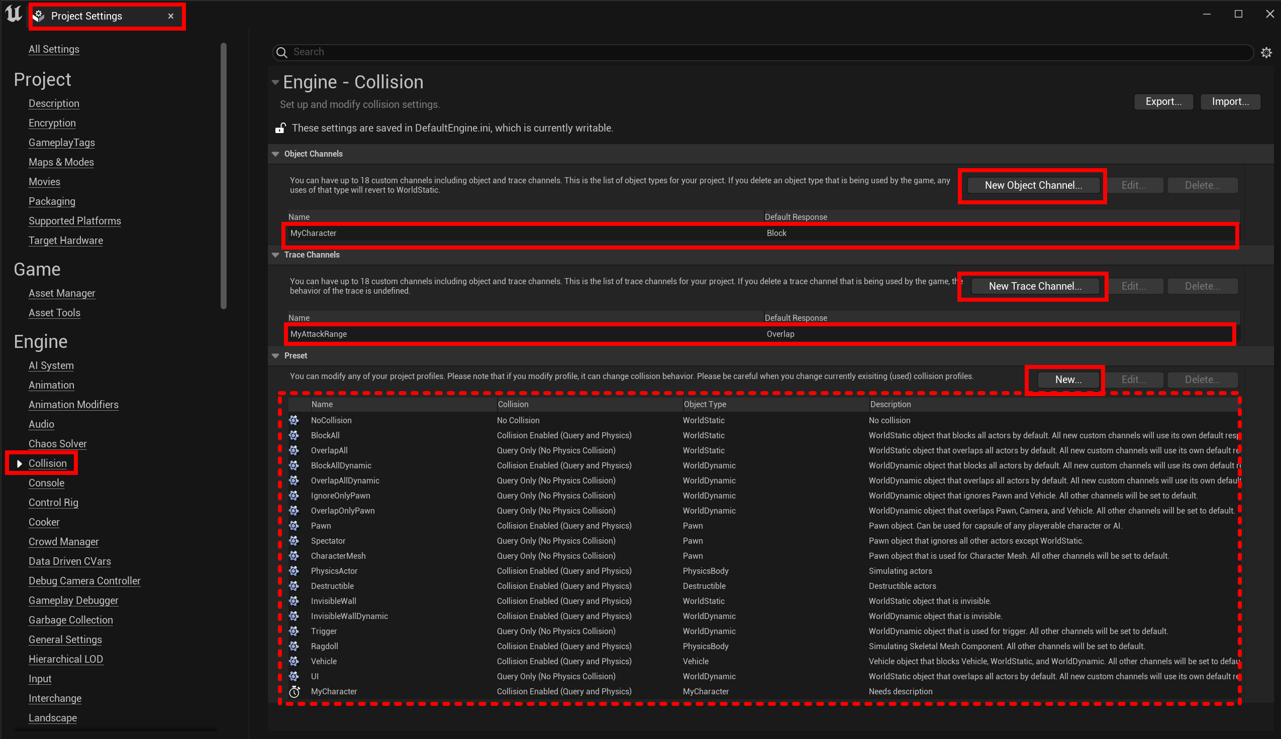Open the AI System settings
Image resolution: width=1281 pixels, height=739 pixels.
click(x=51, y=365)
